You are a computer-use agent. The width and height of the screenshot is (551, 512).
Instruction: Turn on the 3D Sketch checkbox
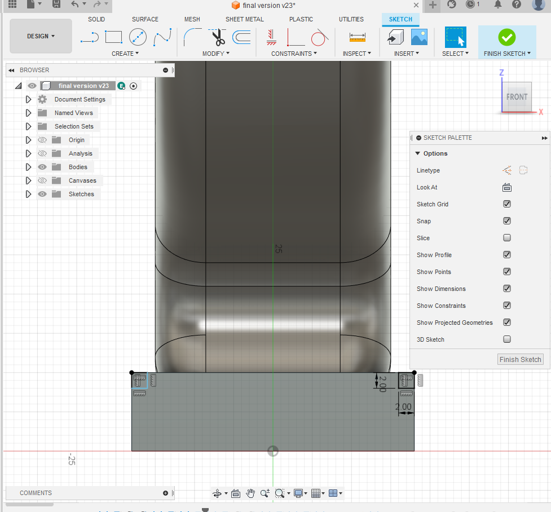coord(507,339)
